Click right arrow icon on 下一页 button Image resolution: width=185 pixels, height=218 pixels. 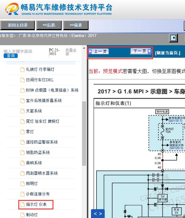[x=149, y=51]
